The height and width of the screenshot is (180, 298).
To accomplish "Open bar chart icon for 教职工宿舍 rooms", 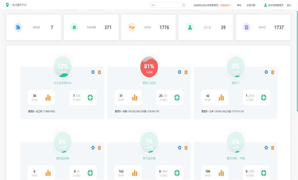I will [x=135, y=98].
